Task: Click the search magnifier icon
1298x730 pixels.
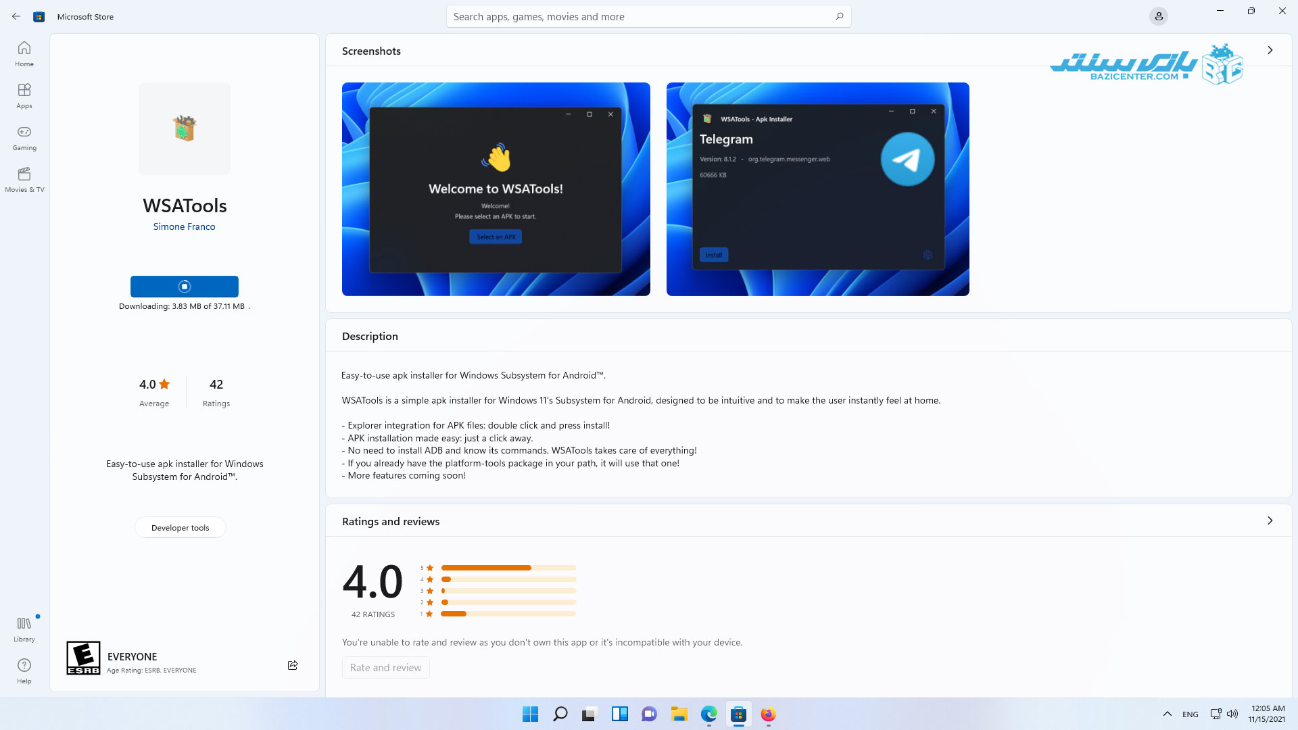Action: [839, 16]
